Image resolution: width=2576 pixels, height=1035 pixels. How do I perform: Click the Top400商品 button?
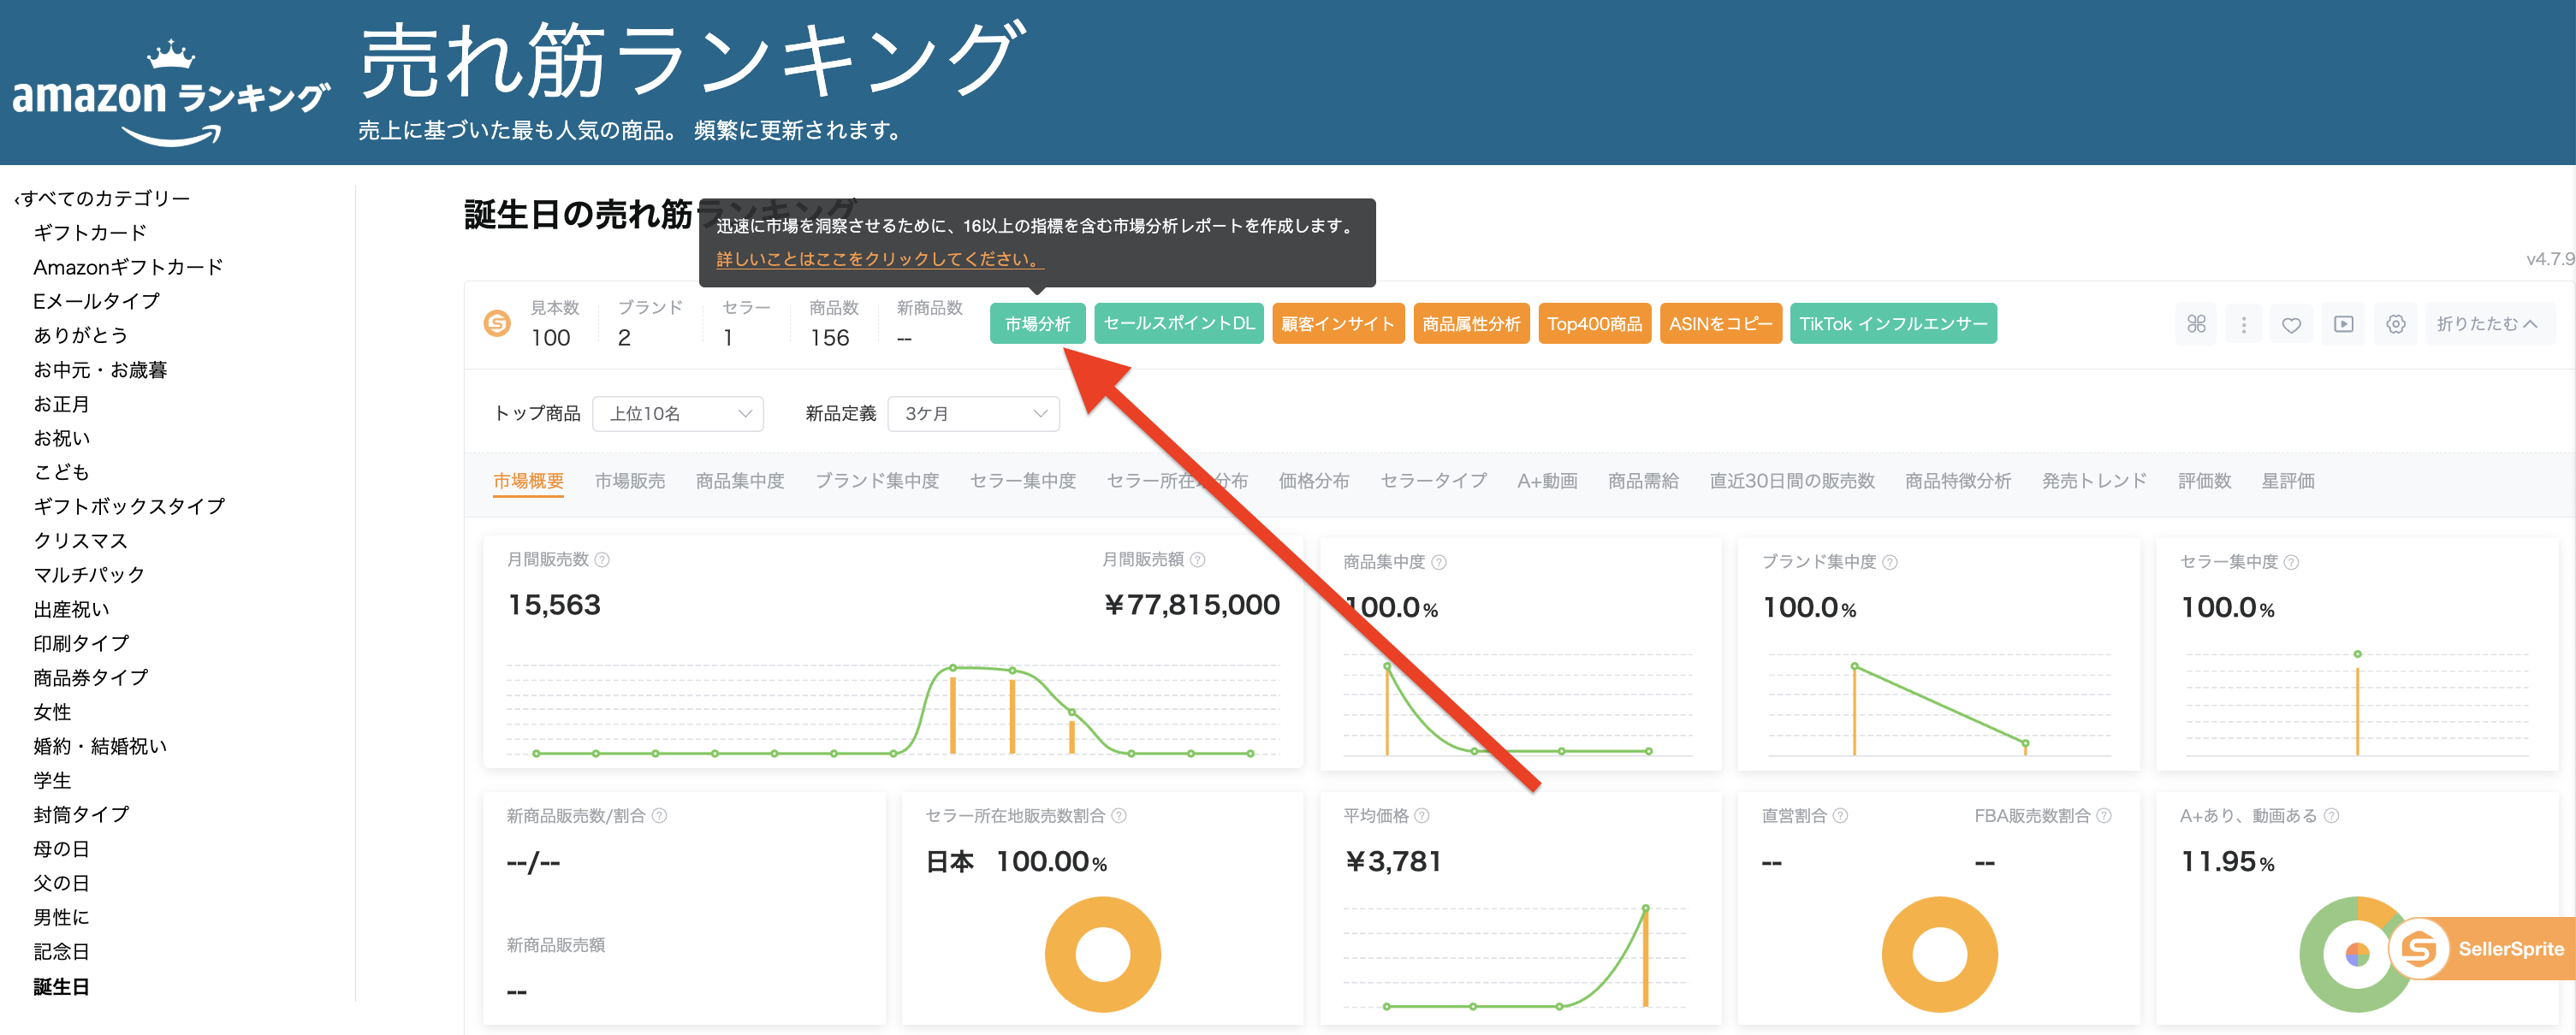(1595, 323)
